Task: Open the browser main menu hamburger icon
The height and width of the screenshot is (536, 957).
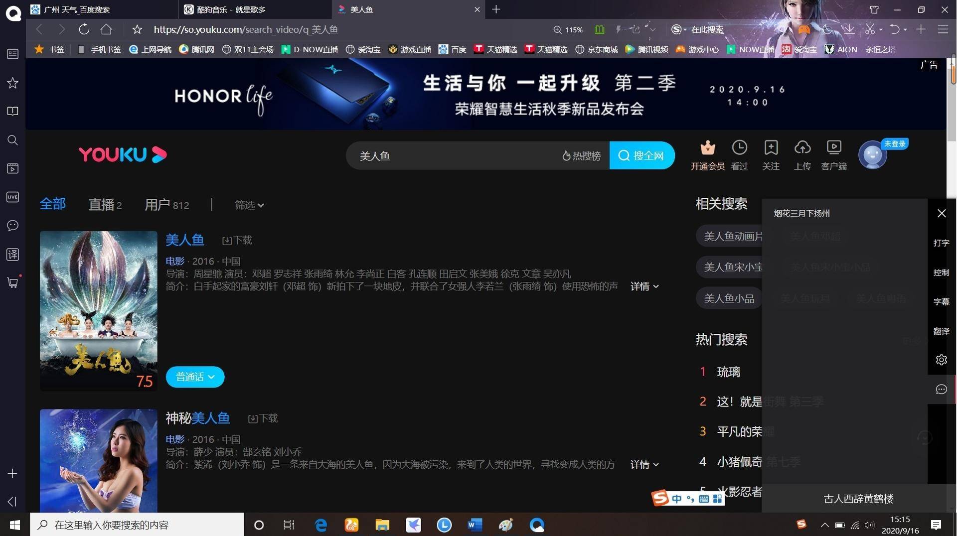Action: [943, 29]
